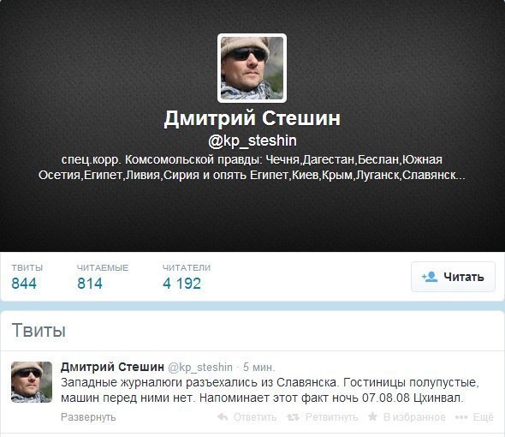The width and height of the screenshot is (505, 437).
Task: Open Ещё more options menu
Action: pos(483,417)
